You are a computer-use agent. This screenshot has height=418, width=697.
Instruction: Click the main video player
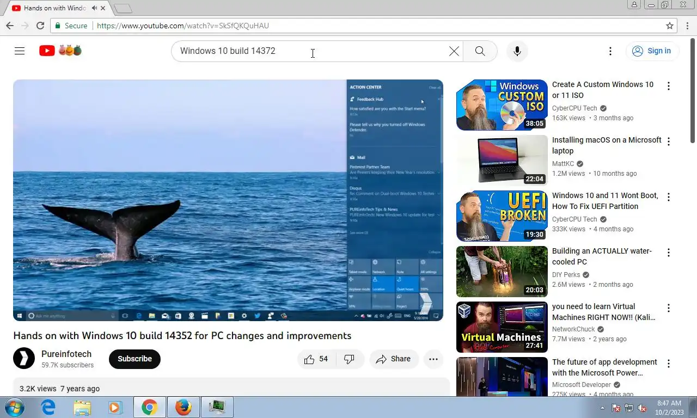pyautogui.click(x=228, y=200)
